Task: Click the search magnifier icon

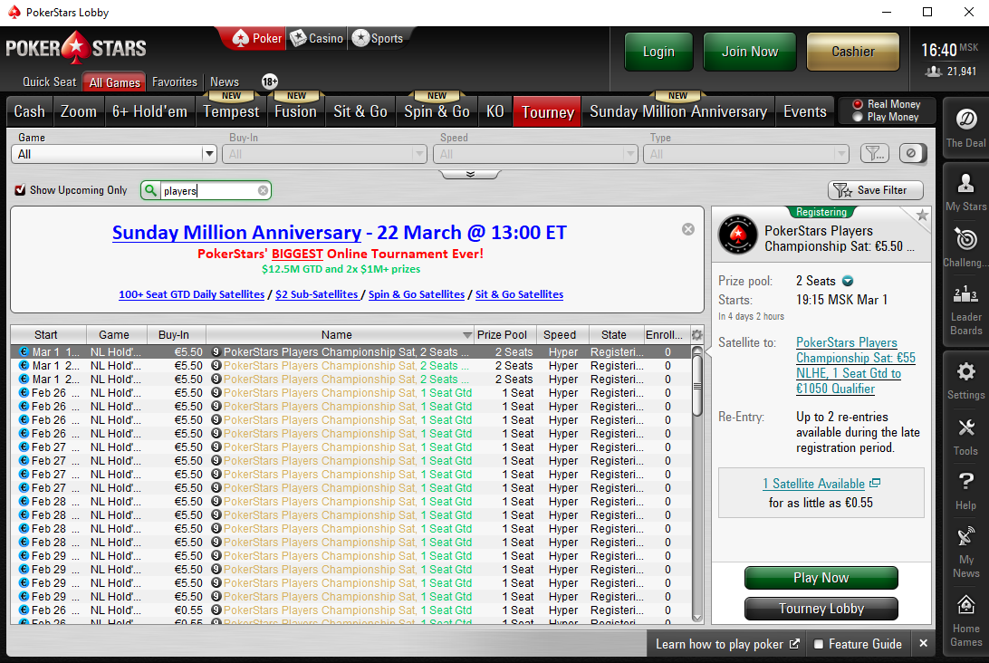Action: pyautogui.click(x=150, y=190)
